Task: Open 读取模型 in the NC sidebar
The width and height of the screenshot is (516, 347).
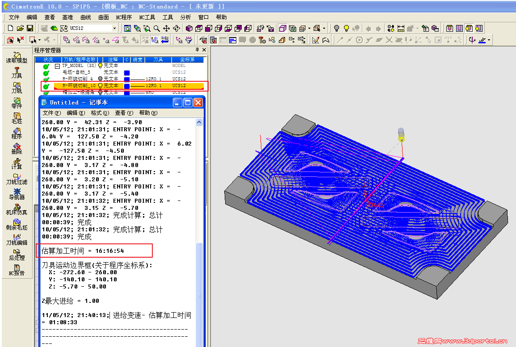Action: pyautogui.click(x=17, y=58)
